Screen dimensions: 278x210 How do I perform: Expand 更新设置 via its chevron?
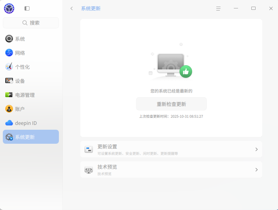click(x=256, y=149)
